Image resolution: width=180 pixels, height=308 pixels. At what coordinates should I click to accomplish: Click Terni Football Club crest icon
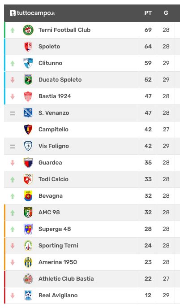[x=28, y=30]
